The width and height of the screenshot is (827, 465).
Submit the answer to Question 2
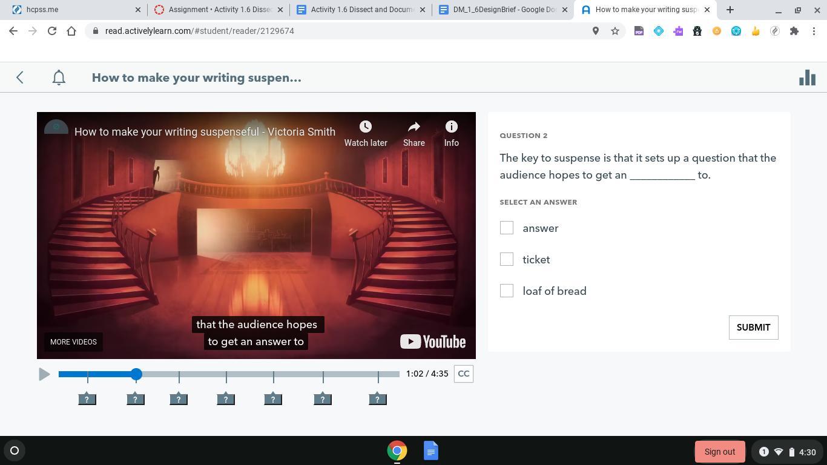click(753, 328)
